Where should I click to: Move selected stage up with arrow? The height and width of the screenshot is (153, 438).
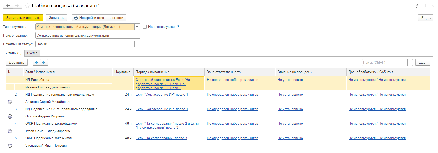coord(37,62)
